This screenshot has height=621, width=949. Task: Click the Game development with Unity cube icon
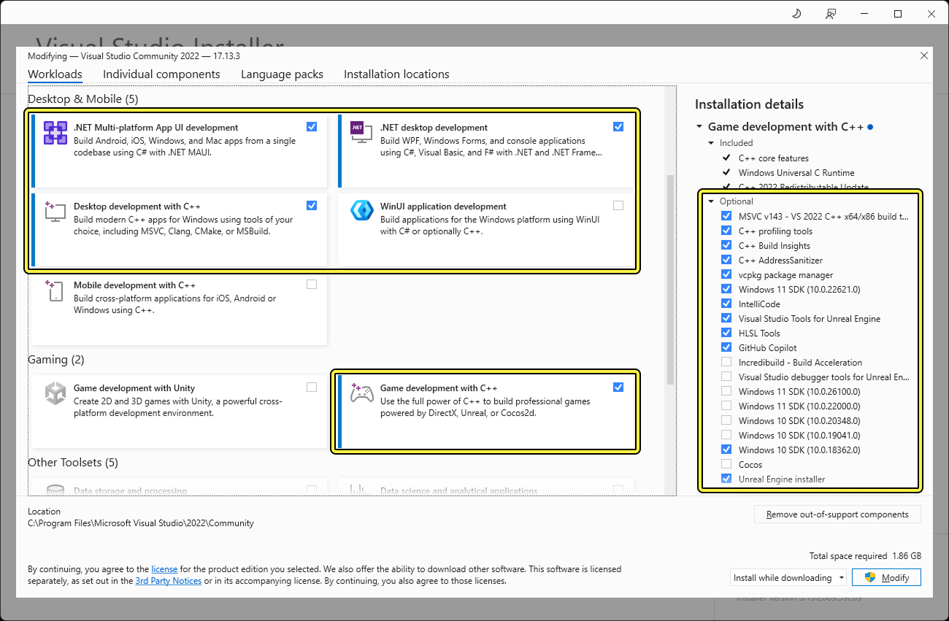[x=55, y=394]
